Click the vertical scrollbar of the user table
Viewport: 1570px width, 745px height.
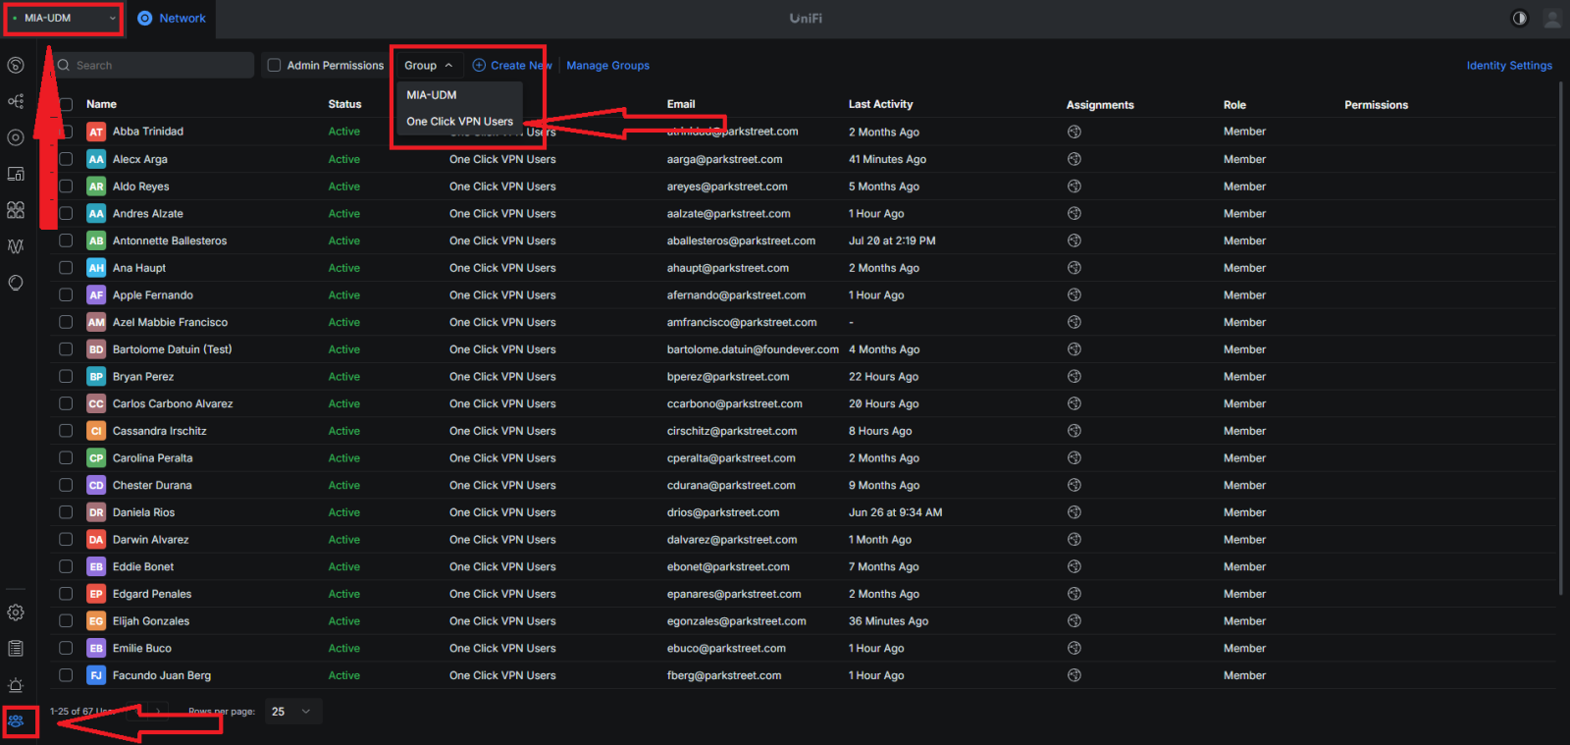coord(1561,339)
